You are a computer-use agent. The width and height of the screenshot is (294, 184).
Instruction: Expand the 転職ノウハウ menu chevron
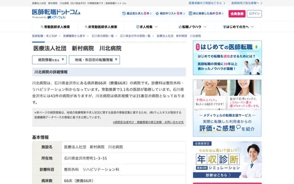(x=205, y=27)
